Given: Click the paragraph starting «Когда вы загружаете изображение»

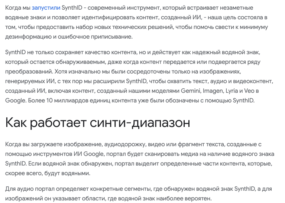Looking at the screenshot, I should pyautogui.click(x=140, y=159).
